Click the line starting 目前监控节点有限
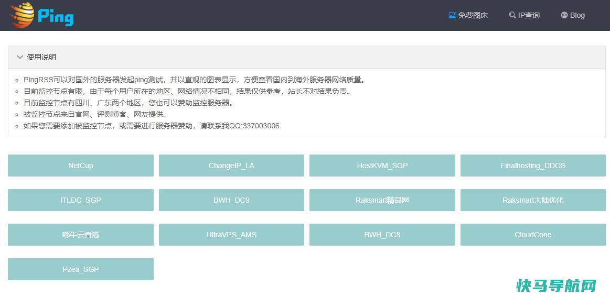Image resolution: width=610 pixels, height=297 pixels. 188,91
